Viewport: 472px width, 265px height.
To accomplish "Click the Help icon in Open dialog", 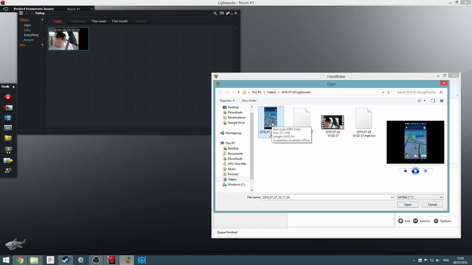I will click(x=441, y=100).
